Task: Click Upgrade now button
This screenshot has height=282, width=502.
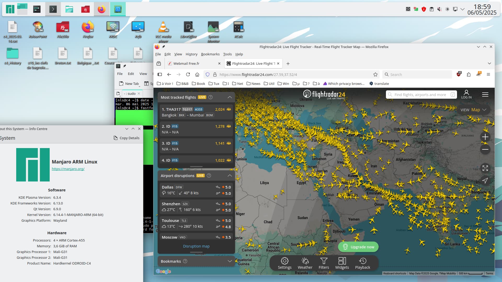Action: pos(358,247)
